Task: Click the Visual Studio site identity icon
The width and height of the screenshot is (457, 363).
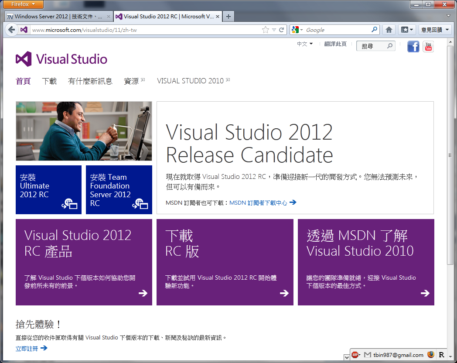Action: click(x=24, y=30)
